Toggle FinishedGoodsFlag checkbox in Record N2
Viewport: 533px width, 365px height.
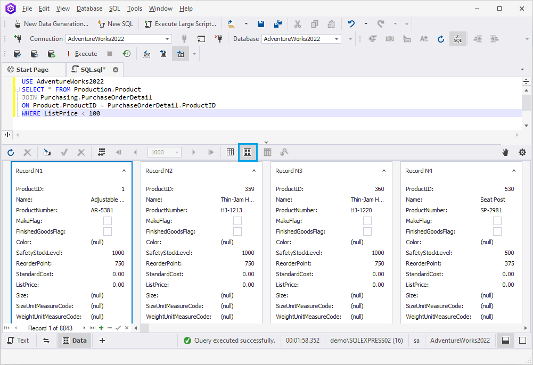(237, 231)
